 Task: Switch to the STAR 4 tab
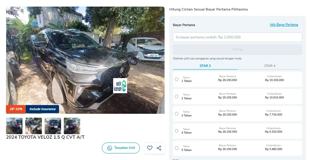tap(270, 66)
